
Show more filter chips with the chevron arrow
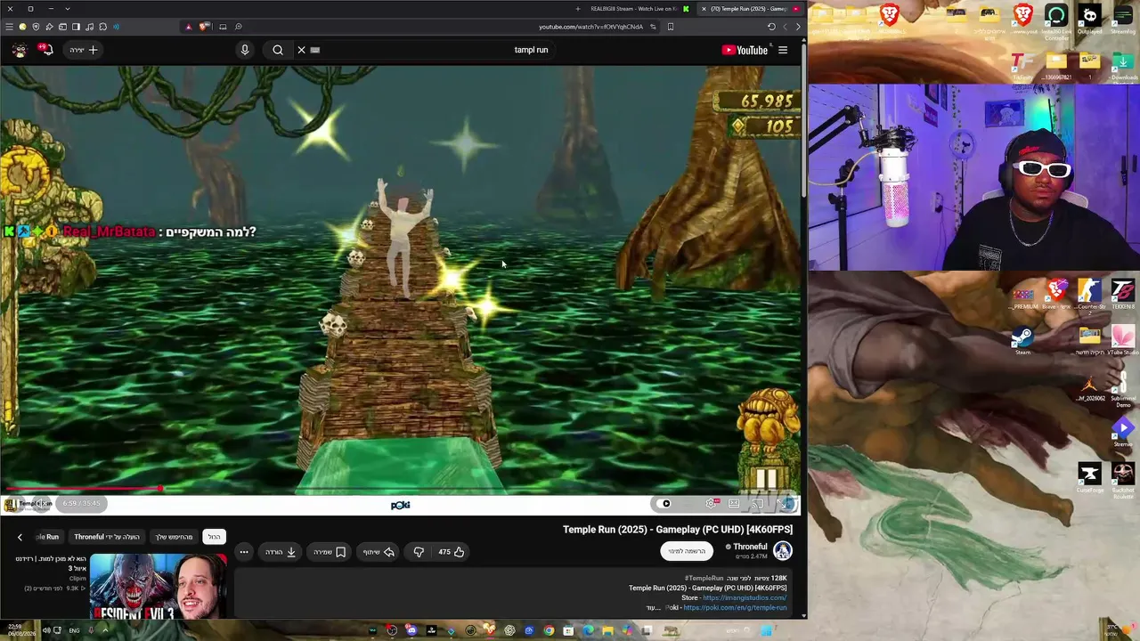[20, 537]
